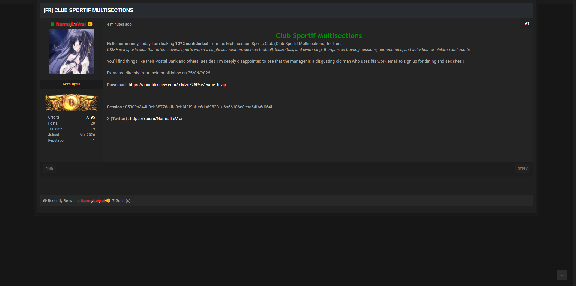
Task: Click the gold coin badge beside author name
Action: 90,24
